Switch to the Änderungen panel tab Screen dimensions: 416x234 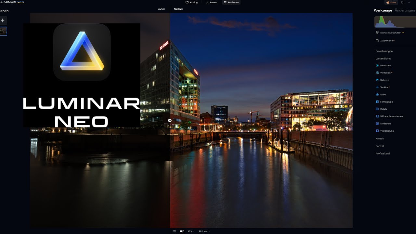[x=405, y=10]
